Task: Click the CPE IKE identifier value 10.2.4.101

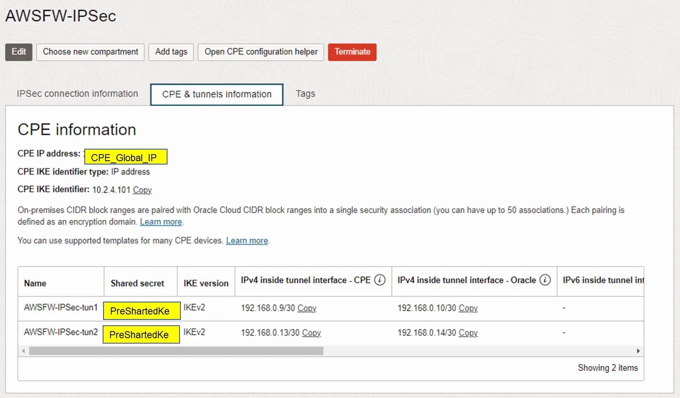Action: tap(111, 190)
